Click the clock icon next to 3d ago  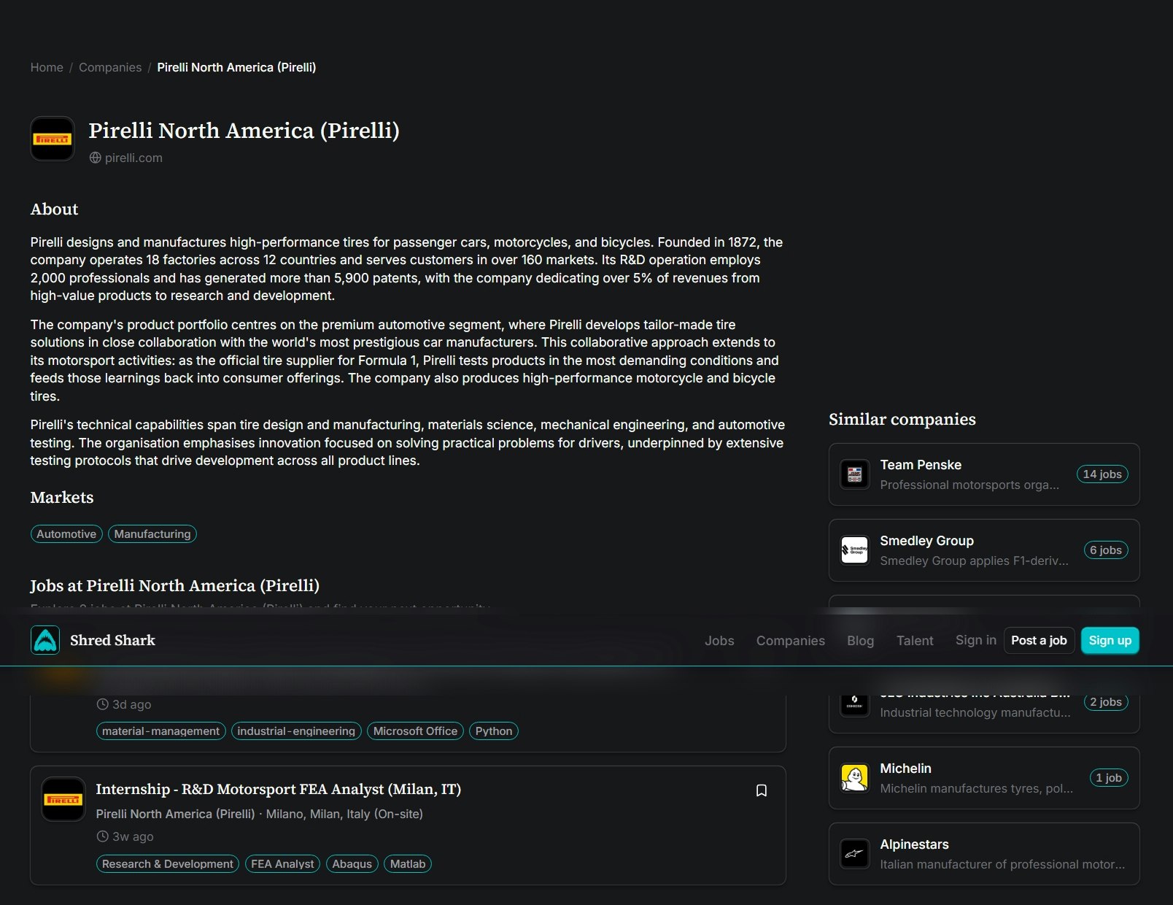point(102,704)
